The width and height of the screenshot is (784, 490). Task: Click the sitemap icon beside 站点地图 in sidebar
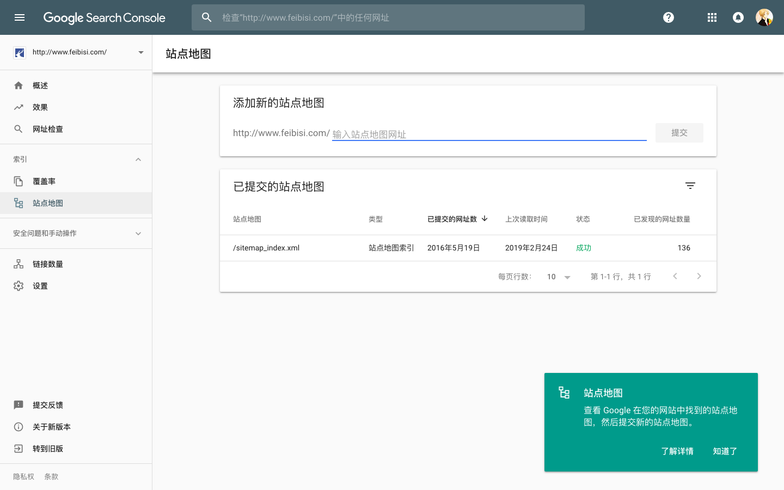(x=19, y=203)
